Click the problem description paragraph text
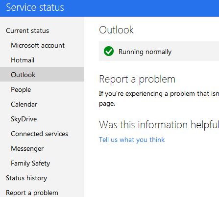 (x=159, y=99)
